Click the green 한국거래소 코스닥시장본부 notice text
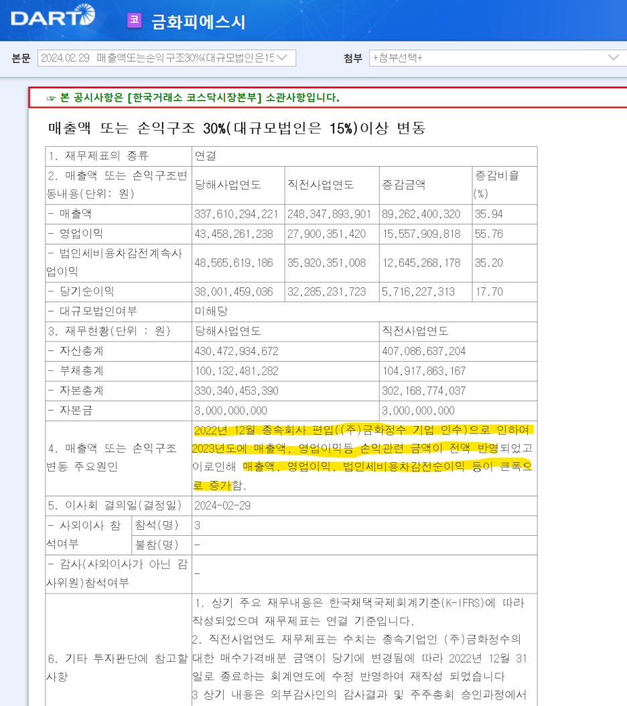Viewport: 627px width, 706px height. (x=200, y=98)
